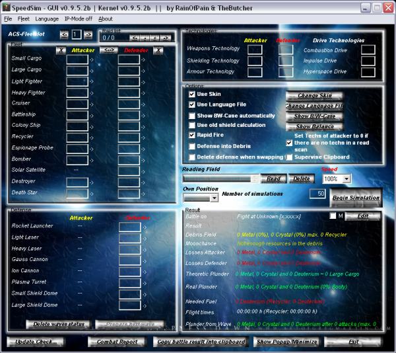Open the Own Position dropdown
This screenshot has height=353, width=396.
pyautogui.click(x=214, y=198)
